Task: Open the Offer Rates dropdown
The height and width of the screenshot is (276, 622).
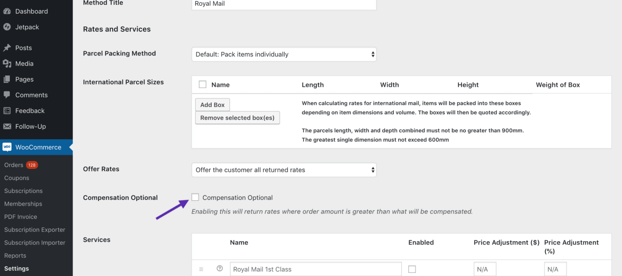Action: (284, 170)
